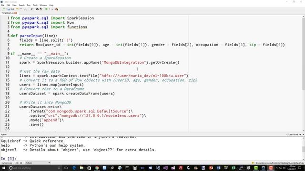Click the Undo toolbar icon
Viewport: 305px width, 171px height.
click(17, 9)
